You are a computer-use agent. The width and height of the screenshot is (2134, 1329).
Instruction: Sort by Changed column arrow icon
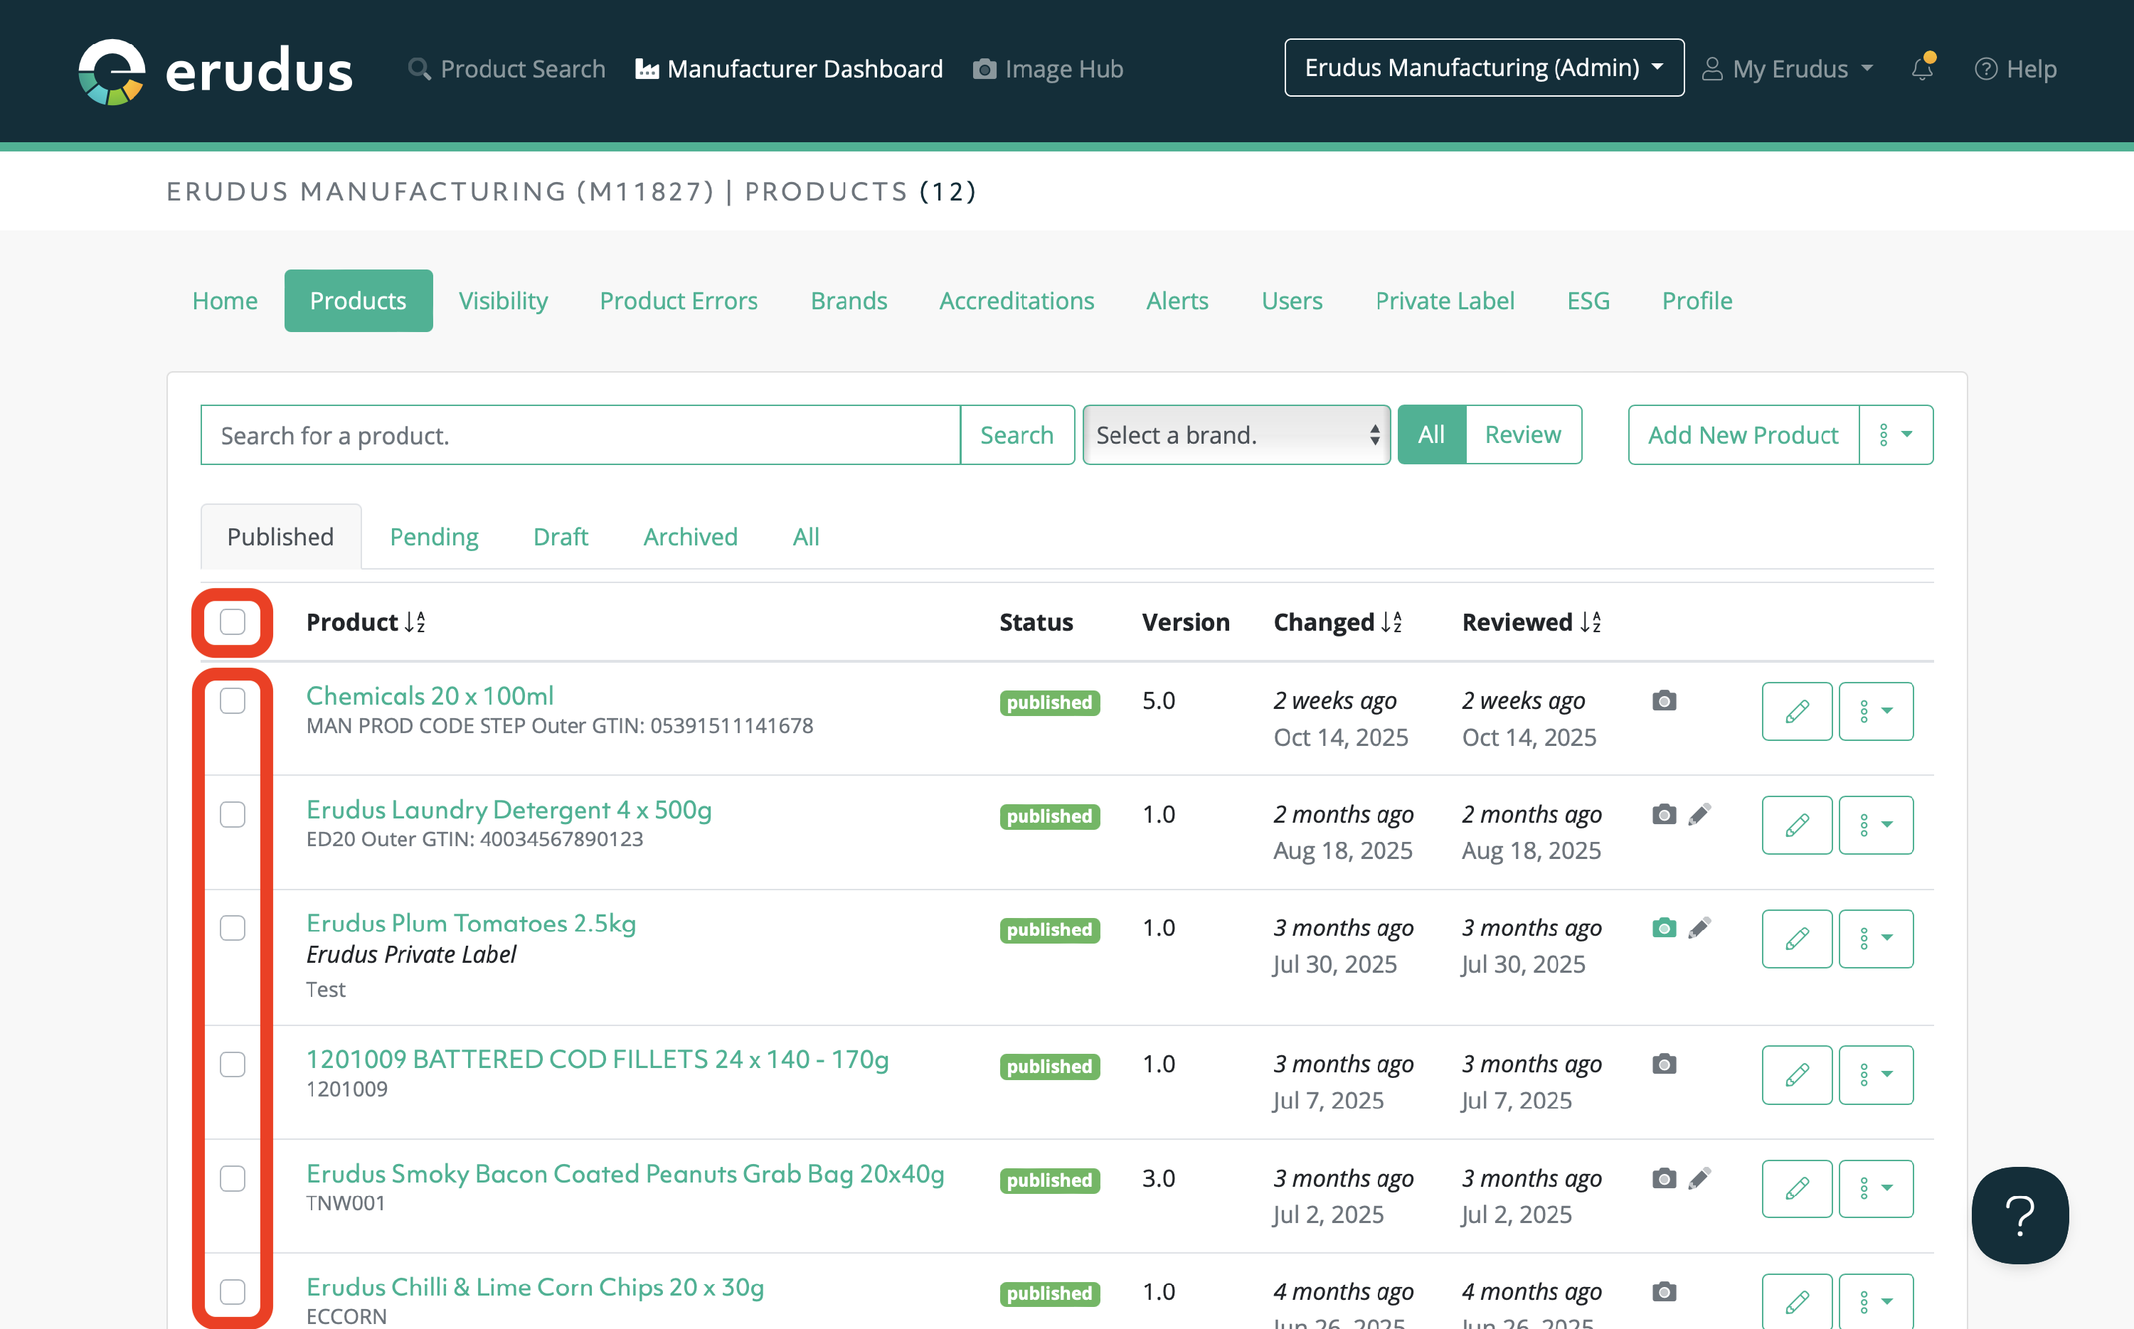click(1391, 622)
